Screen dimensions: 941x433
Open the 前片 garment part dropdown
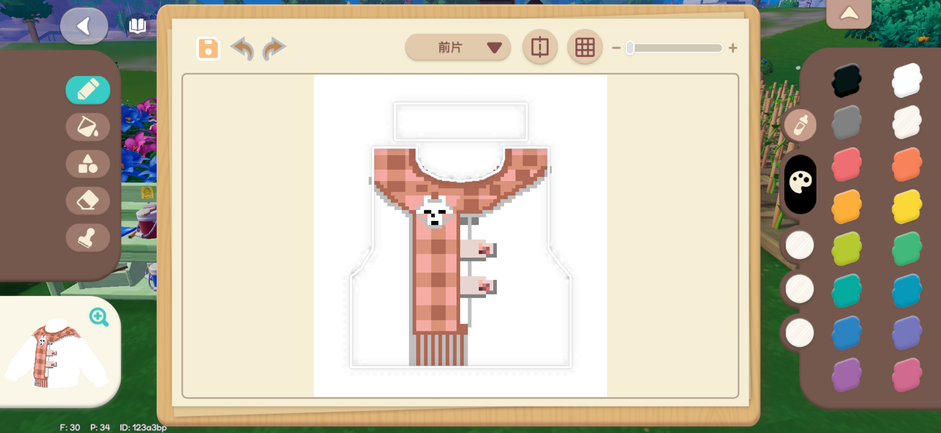(458, 47)
